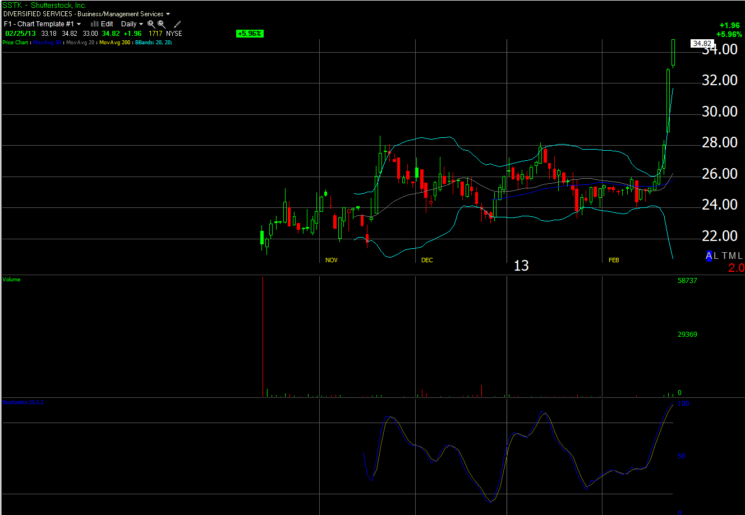Click the zoom out magnifier icon
Screen dimensions: 745x515
point(162,24)
